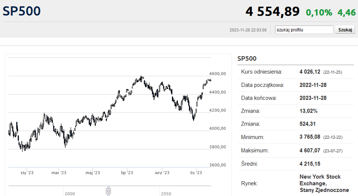The image size is (358, 196).
Task: Select the Kurs odniesienia value 4 026,12
Action: click(x=310, y=72)
